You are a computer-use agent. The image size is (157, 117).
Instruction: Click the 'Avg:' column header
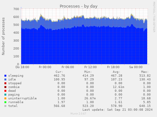116,72
